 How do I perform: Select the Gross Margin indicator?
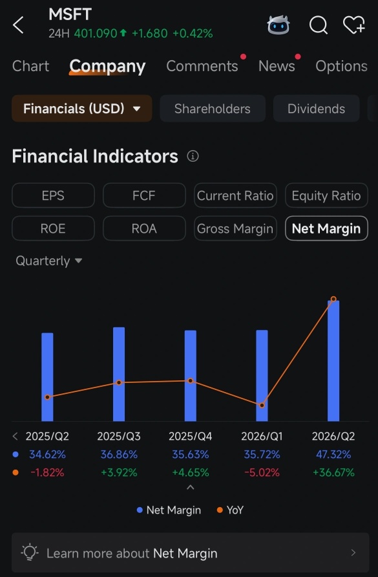pyautogui.click(x=235, y=228)
